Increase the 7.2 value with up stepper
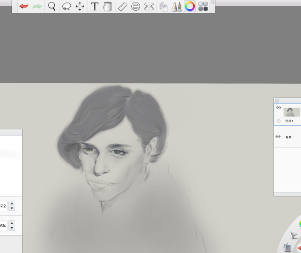301x253 pixels. click(x=12, y=204)
